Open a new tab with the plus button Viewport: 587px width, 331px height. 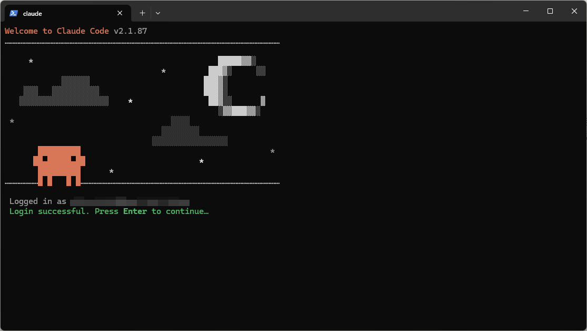[142, 13]
